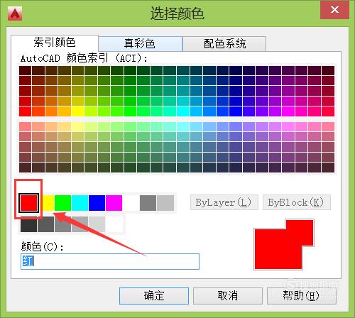Open the 真彩色 tab
This screenshot has height=318, width=355.
140,43
